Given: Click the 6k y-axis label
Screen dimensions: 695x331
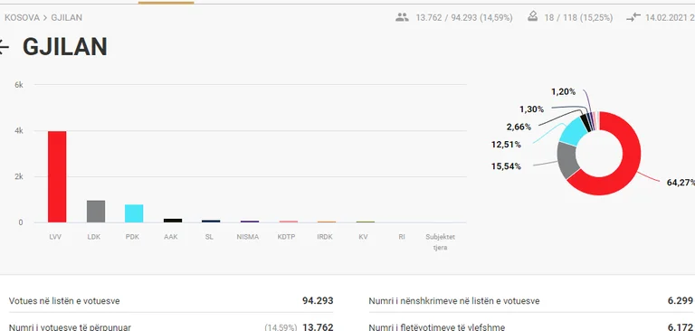Looking at the screenshot, I should [19, 85].
